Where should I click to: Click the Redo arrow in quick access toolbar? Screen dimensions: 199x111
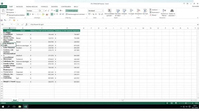tap(10, 20)
